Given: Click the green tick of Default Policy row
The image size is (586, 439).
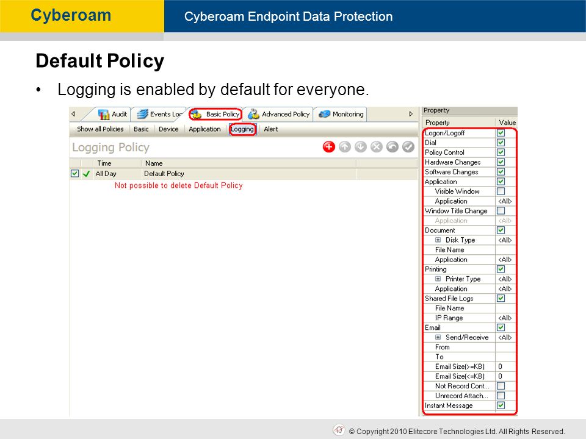Looking at the screenshot, I should click(87, 174).
